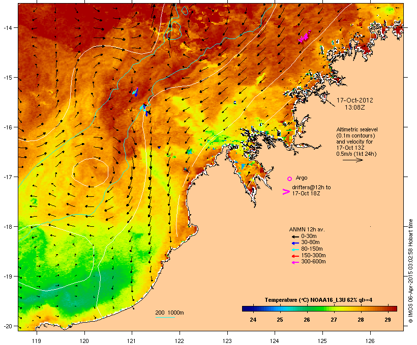
Task: Click the IMOS copyright vertical text
Action: point(410,271)
